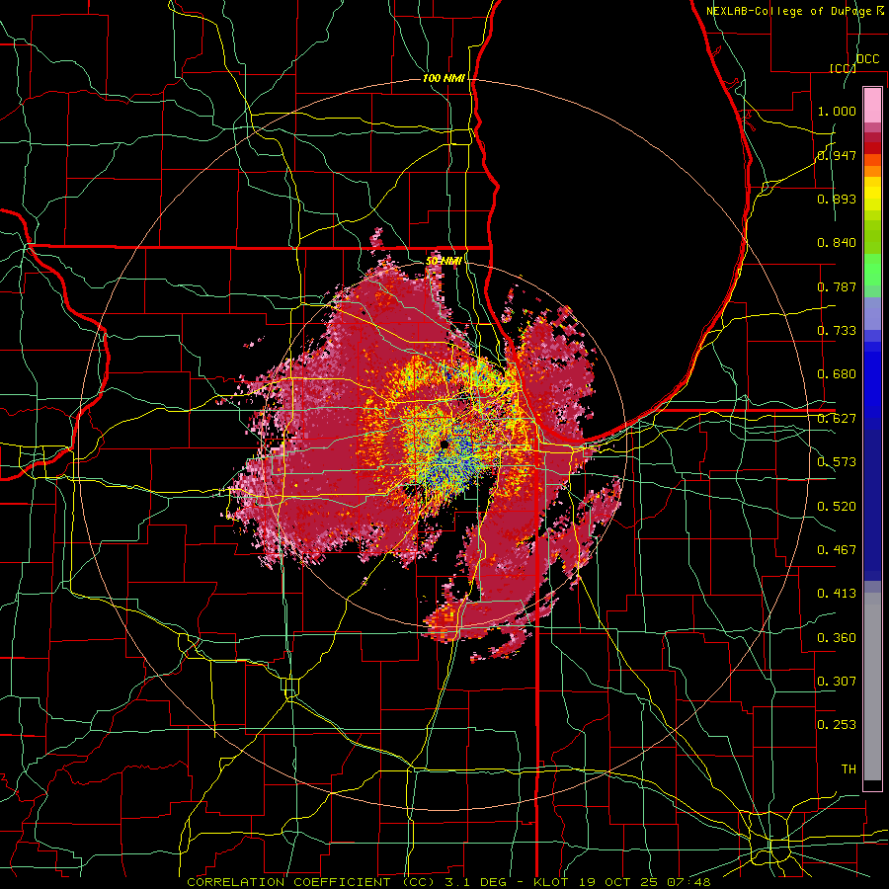
Task: Click the 0.573 scale label
Action: click(837, 462)
